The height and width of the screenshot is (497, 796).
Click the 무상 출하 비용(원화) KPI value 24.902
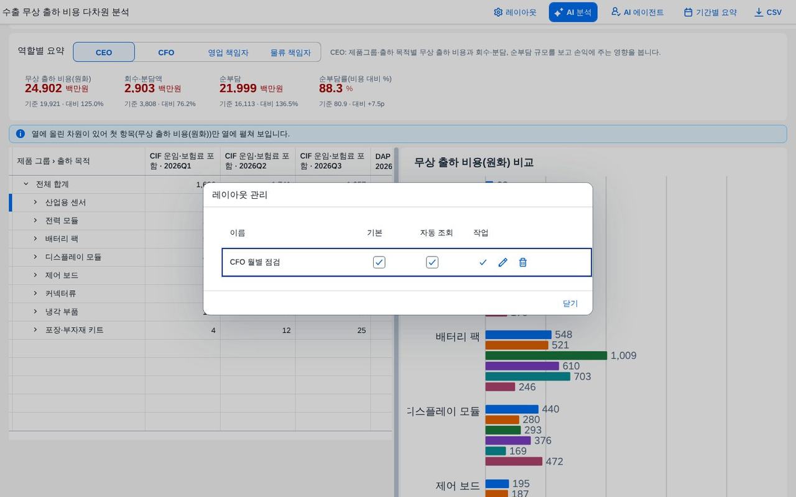44,89
